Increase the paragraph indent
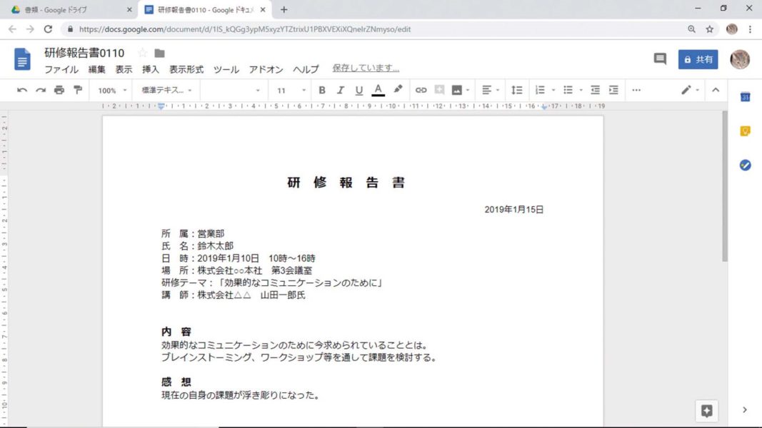This screenshot has height=428, width=762. pos(613,91)
